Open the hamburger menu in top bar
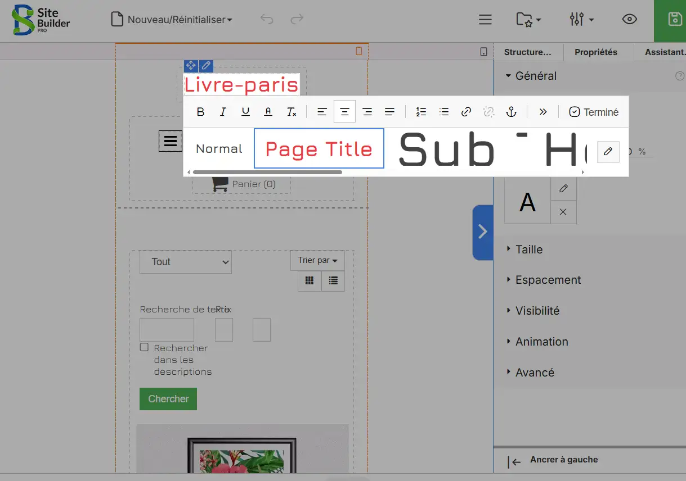The height and width of the screenshot is (481, 686). 485,20
